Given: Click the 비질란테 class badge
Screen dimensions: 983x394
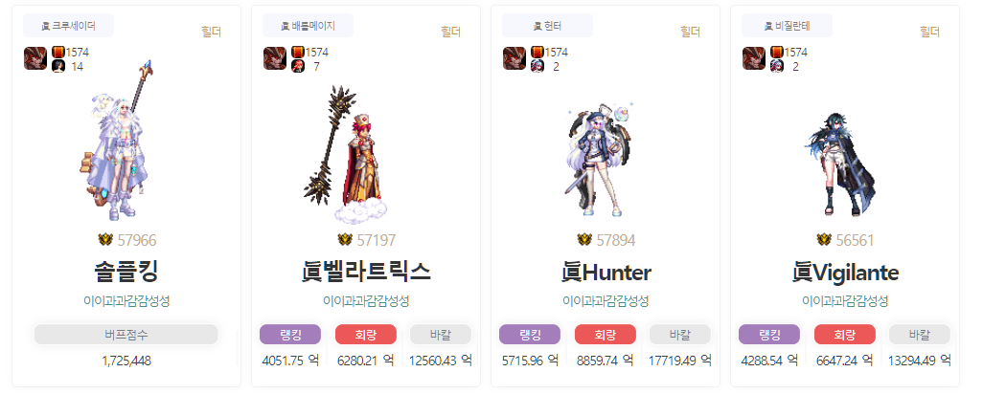Looking at the screenshot, I should pos(787,26).
